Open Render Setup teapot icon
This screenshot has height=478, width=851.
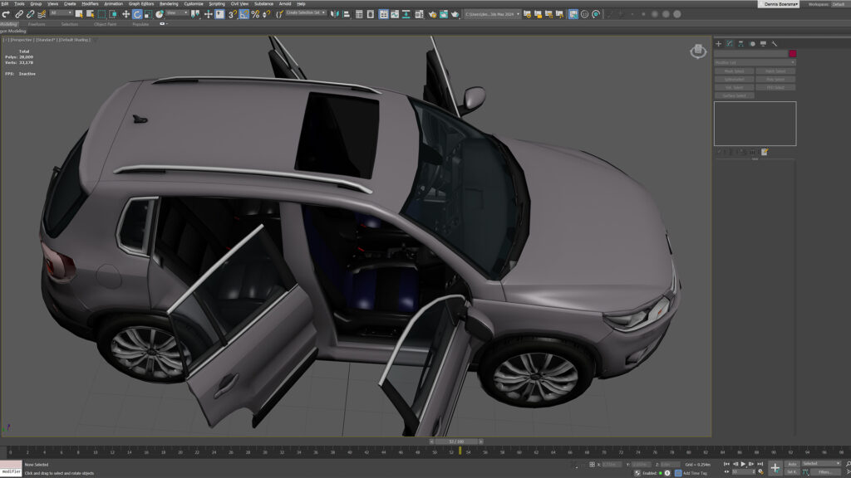click(432, 14)
